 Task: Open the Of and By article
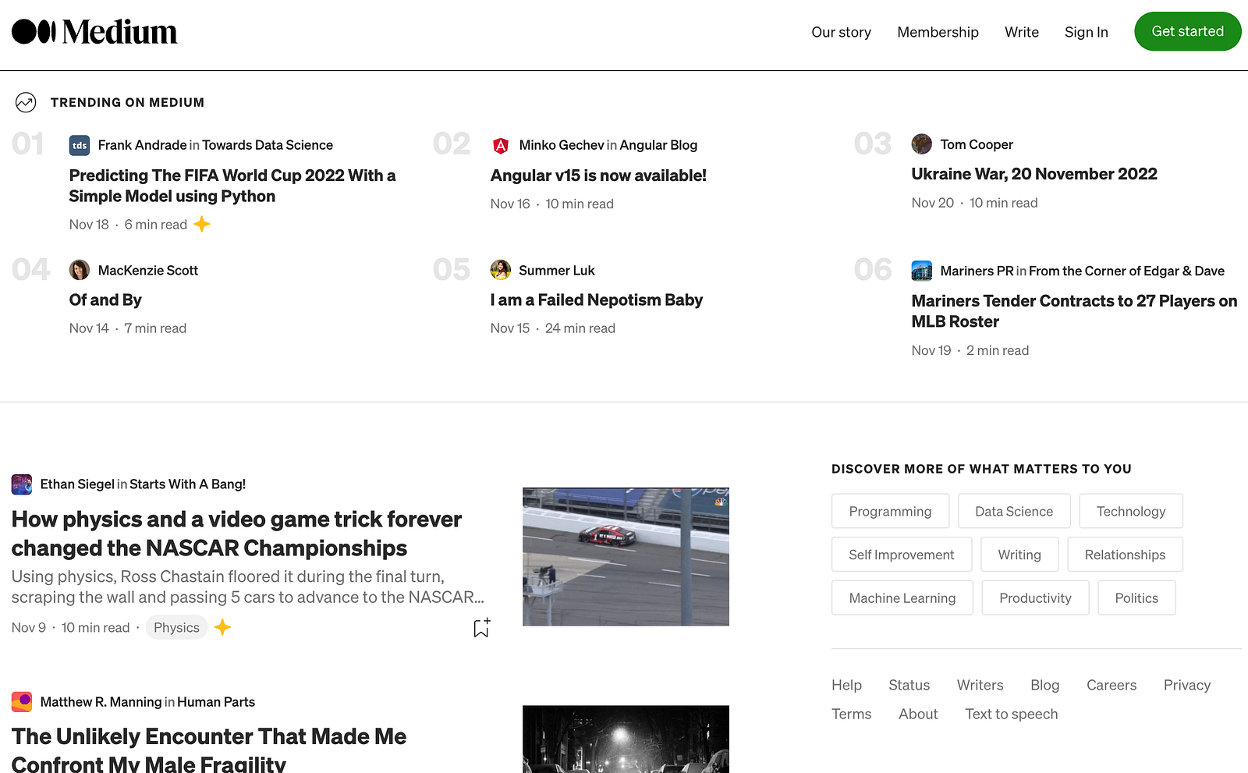105,300
